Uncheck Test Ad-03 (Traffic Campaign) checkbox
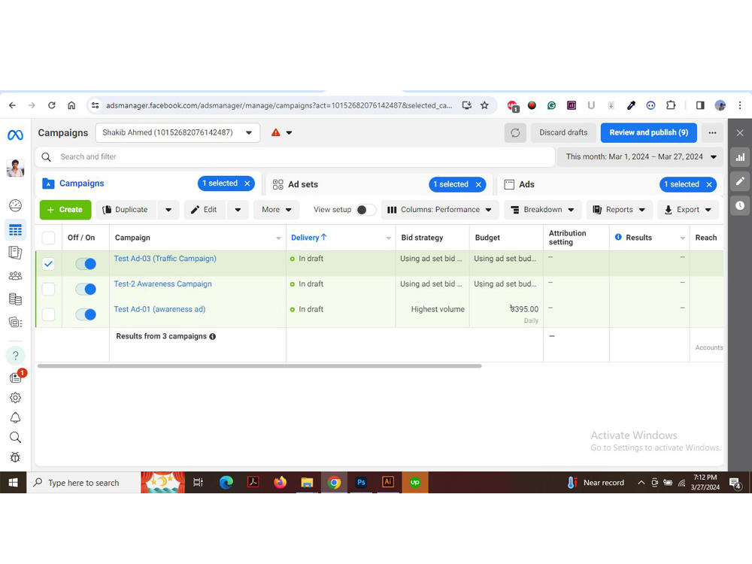The image size is (752, 564). (x=48, y=264)
